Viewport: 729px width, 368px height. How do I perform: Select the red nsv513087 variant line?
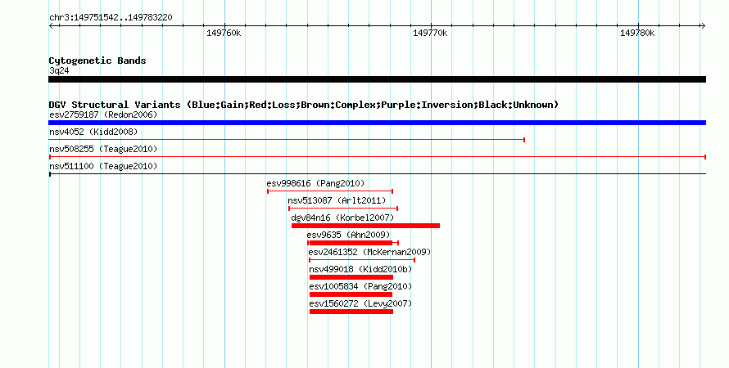[x=343, y=209]
